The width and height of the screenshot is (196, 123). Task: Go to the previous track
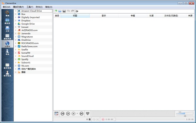tap(62, 114)
